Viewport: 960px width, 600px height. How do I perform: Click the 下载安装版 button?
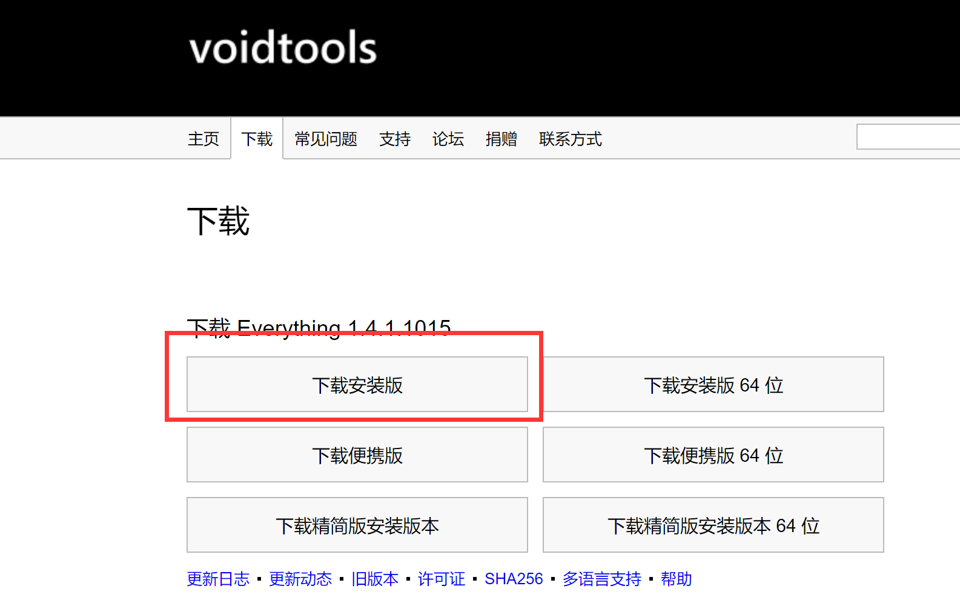357,384
